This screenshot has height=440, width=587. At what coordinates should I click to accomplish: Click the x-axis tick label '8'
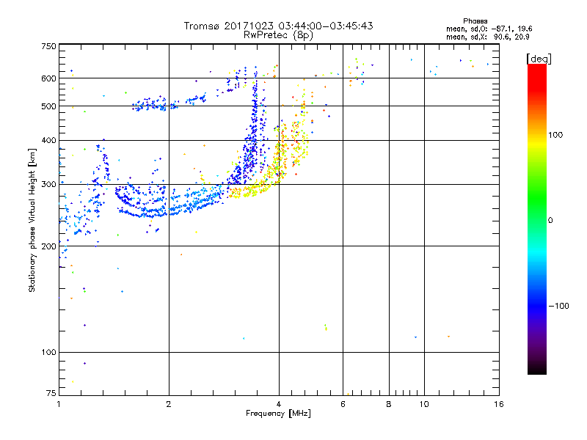(389, 404)
